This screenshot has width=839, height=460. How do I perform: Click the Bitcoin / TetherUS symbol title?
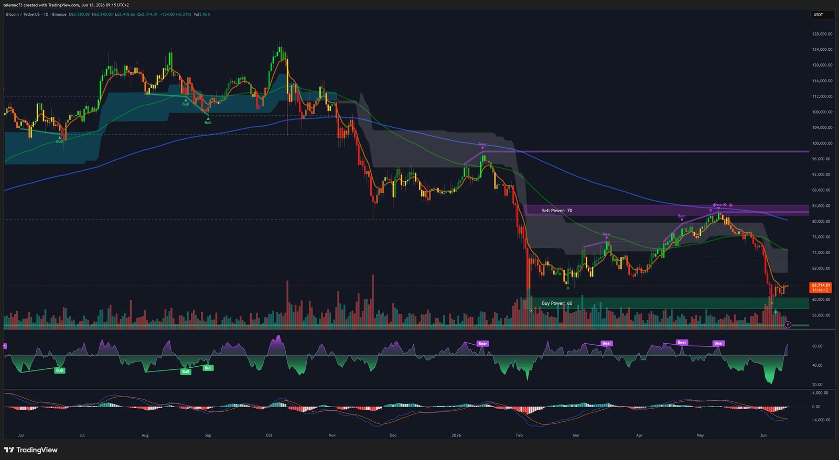[x=23, y=14]
